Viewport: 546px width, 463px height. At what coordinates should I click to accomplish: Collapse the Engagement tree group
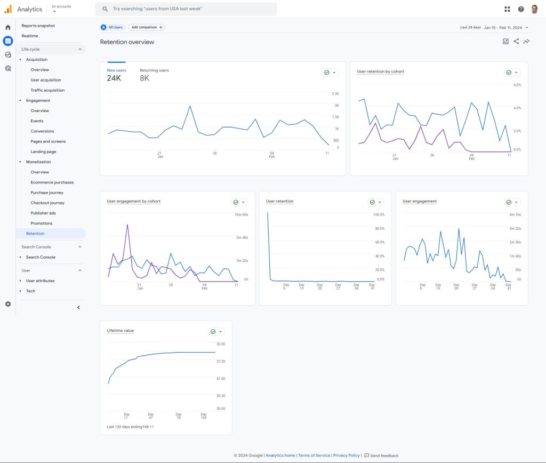coord(20,100)
